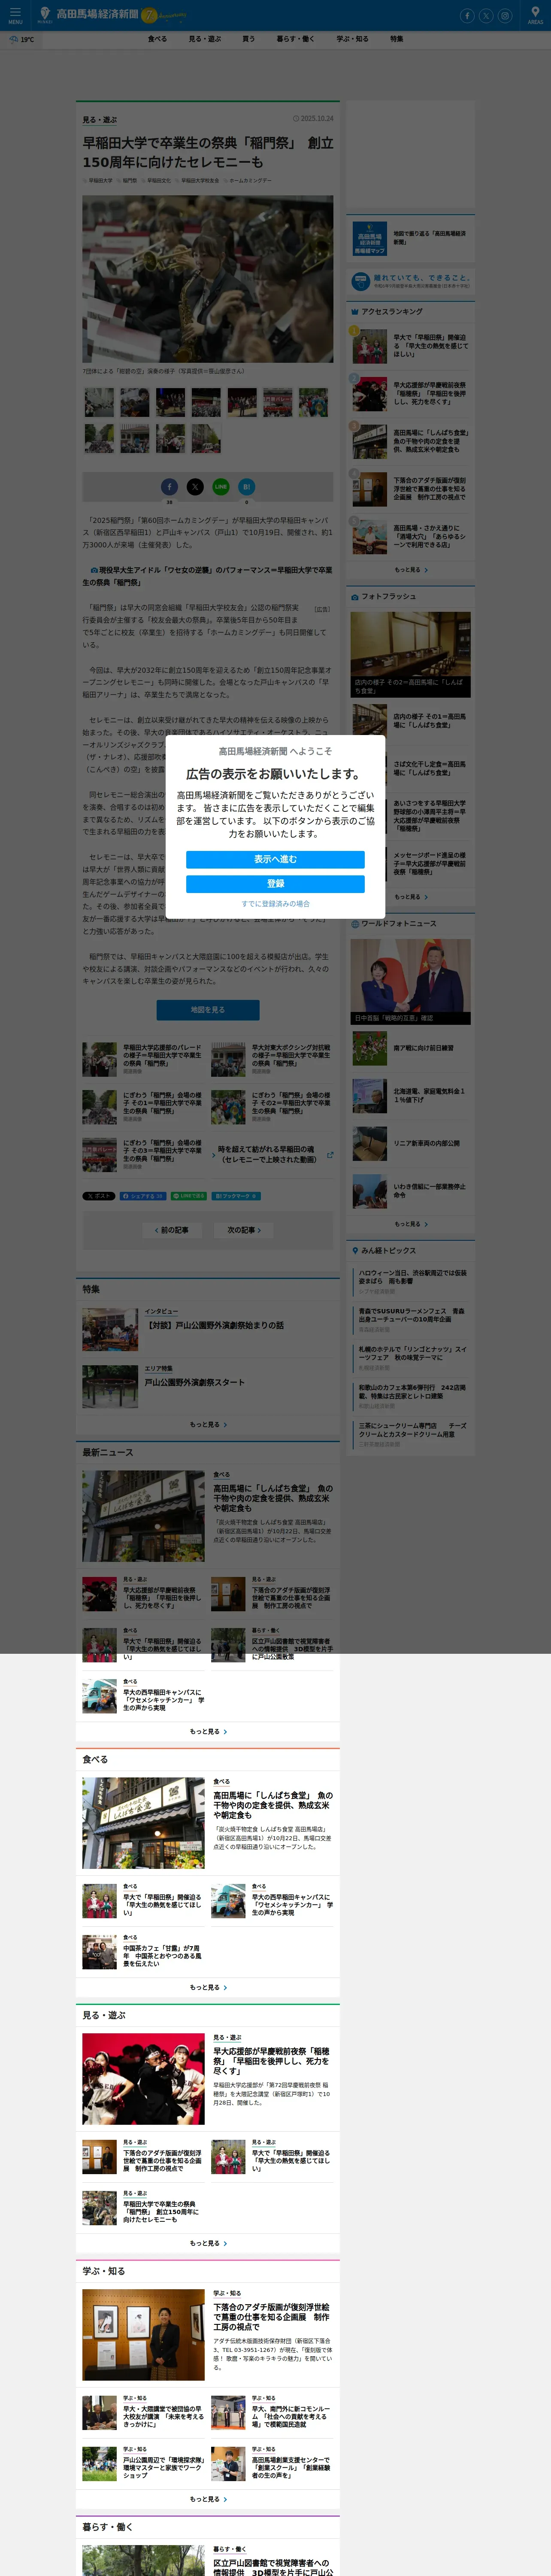Viewport: 551px width, 2576px height.
Task: Select 見る・遊ぶ in the navigation bar
Action: pos(205,39)
